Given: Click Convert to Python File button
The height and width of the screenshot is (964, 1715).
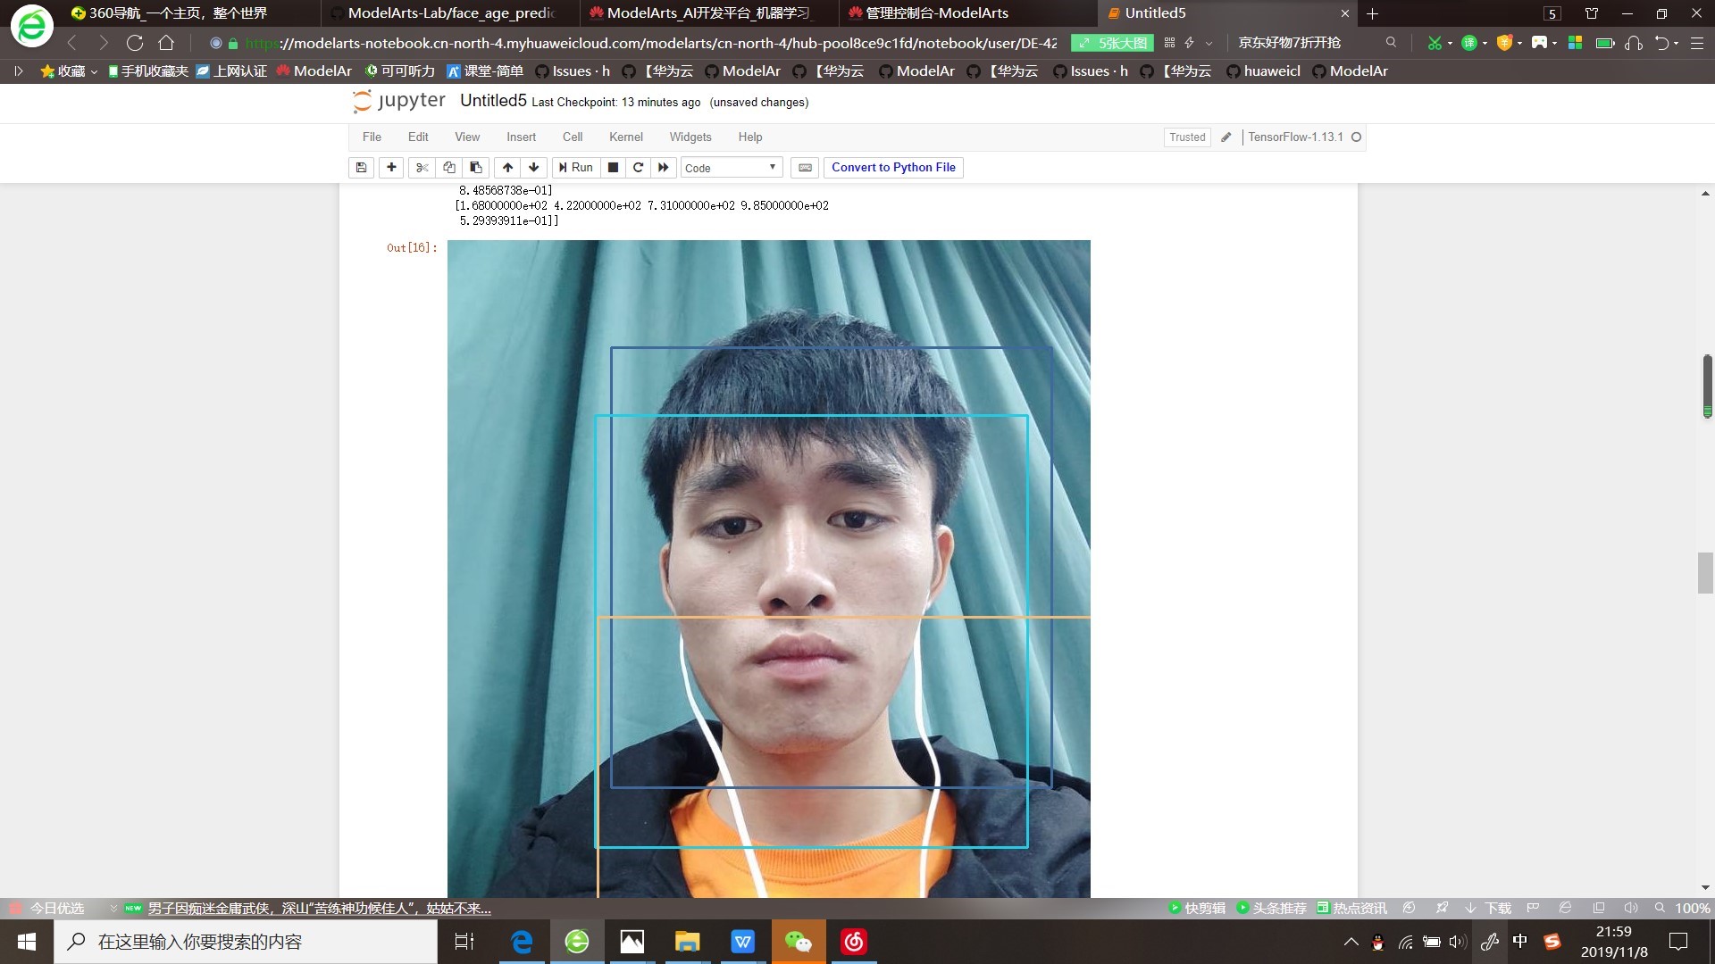Looking at the screenshot, I should [x=892, y=167].
